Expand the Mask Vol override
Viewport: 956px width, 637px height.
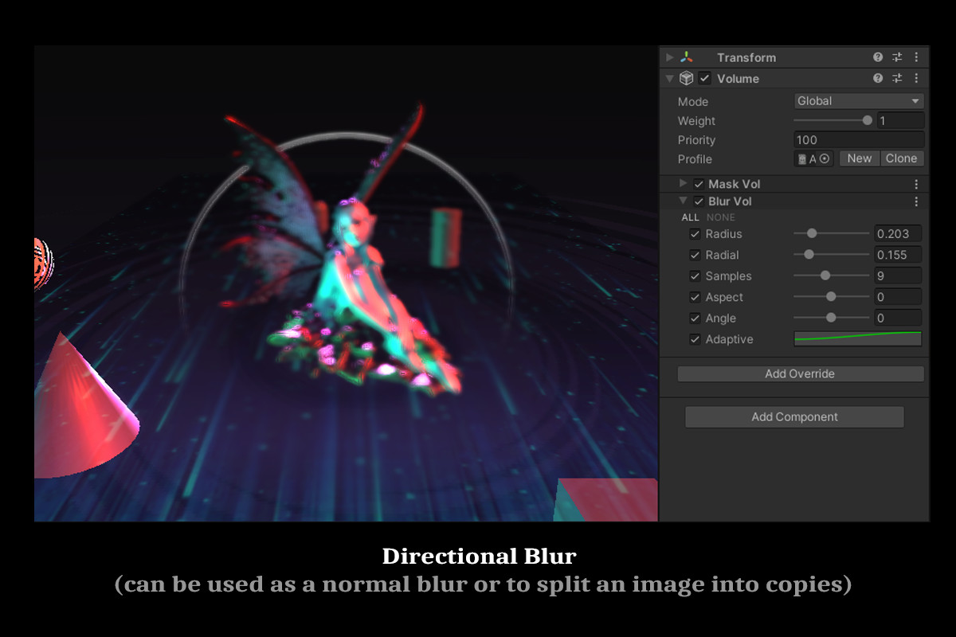683,183
